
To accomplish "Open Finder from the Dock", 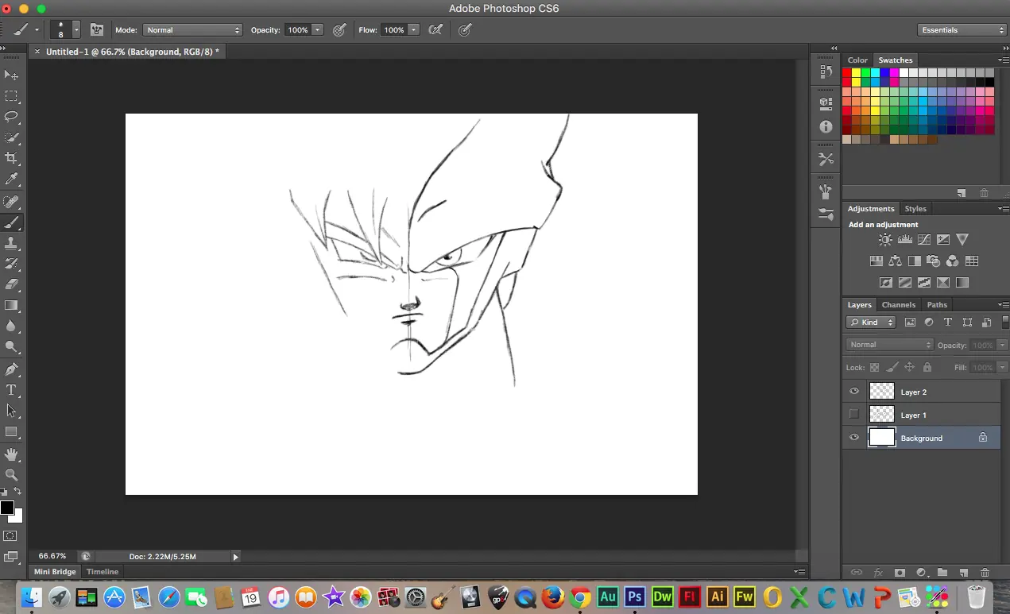I will point(32,597).
